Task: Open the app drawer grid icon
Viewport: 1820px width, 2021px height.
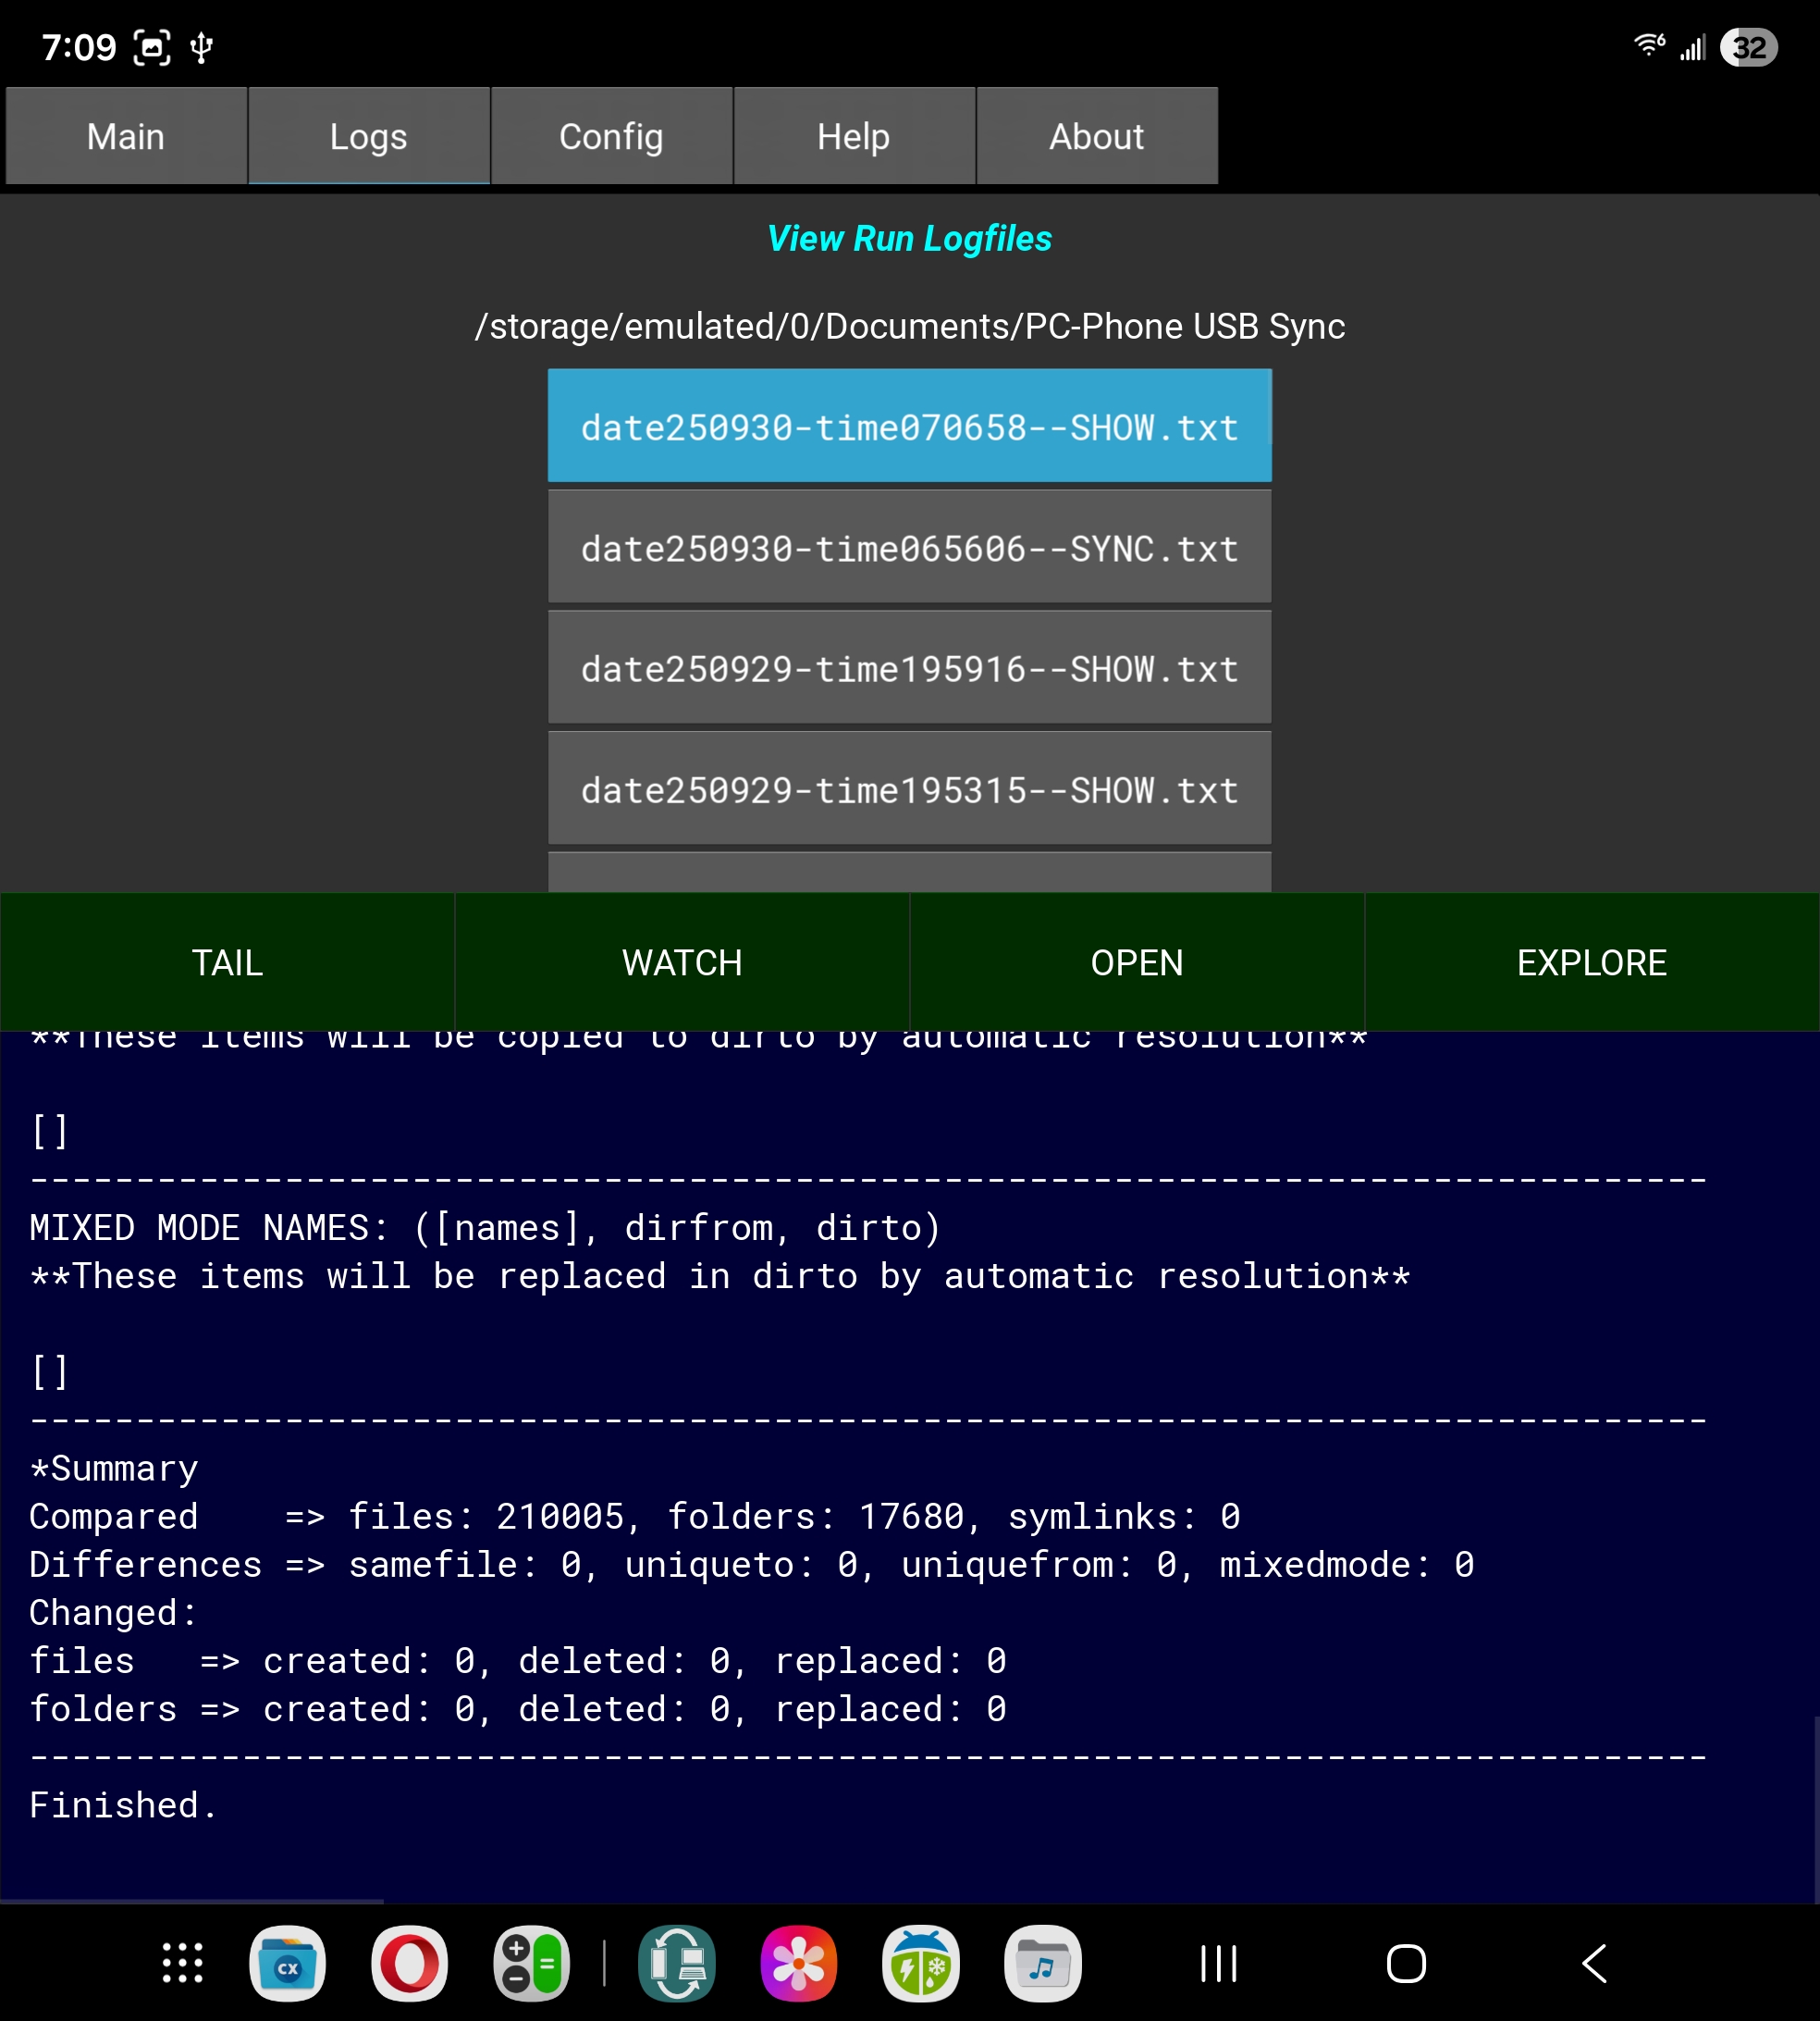Action: [x=182, y=1963]
